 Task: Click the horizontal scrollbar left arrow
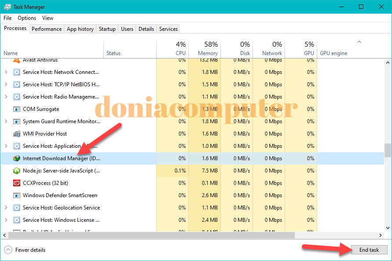coord(4,235)
